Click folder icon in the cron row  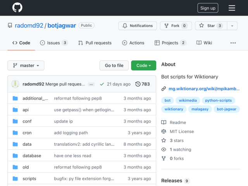click(15, 133)
